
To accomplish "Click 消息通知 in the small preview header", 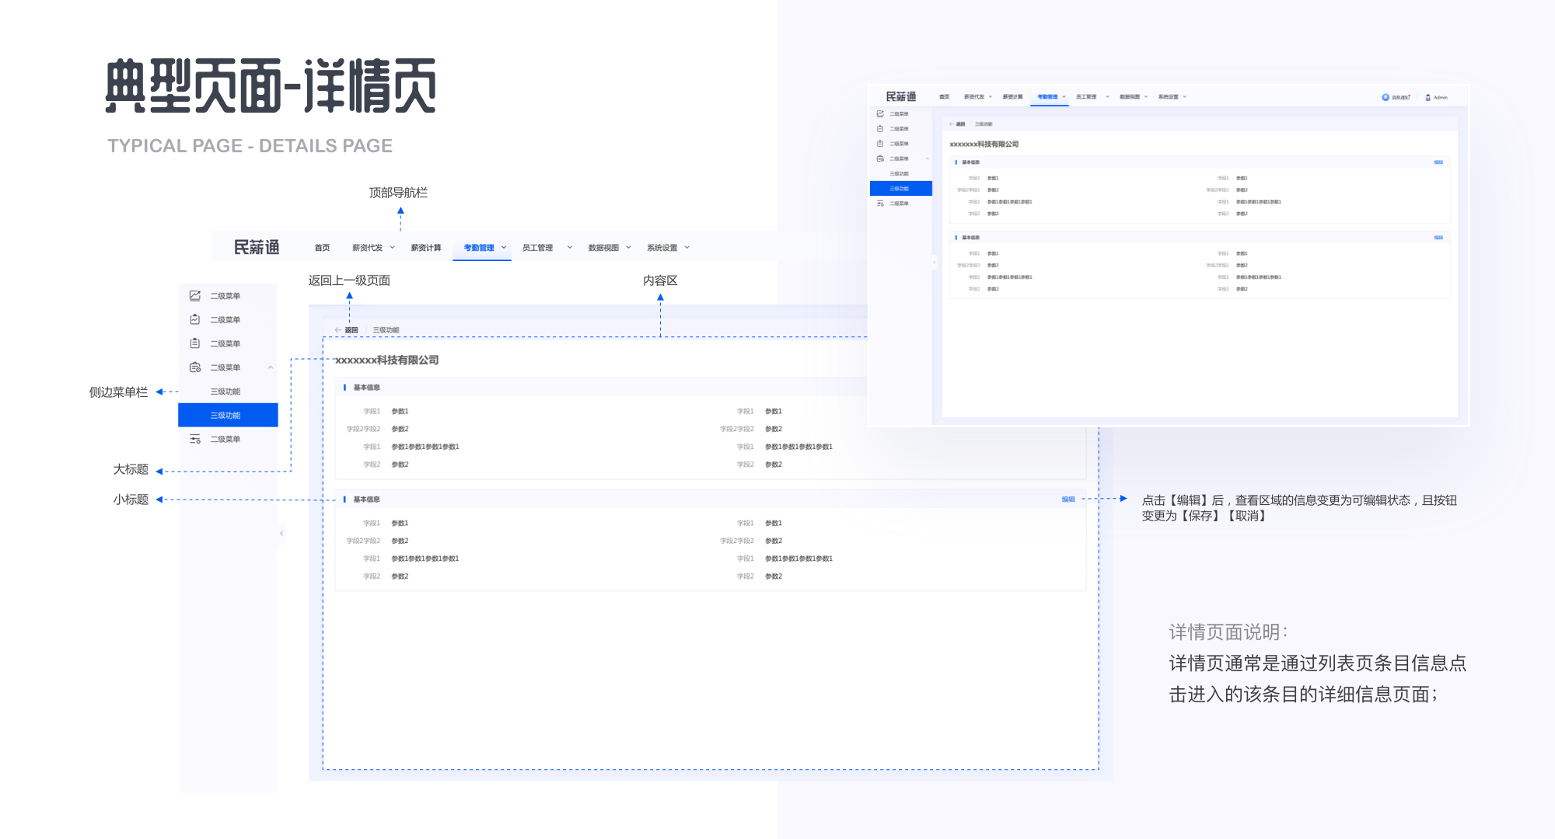I will 1401,97.
